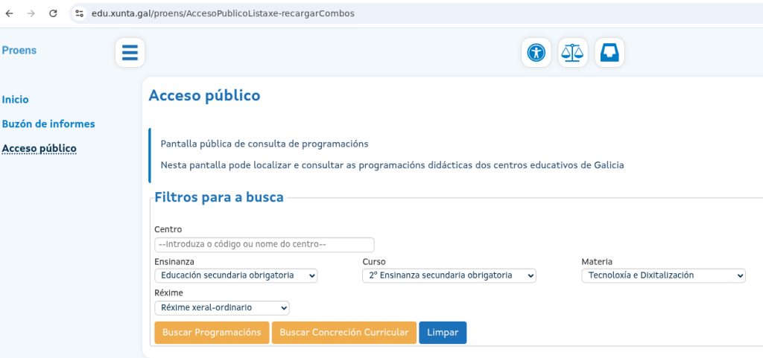Select Acceso público in the sidebar
The image size is (763, 358).
tap(39, 148)
